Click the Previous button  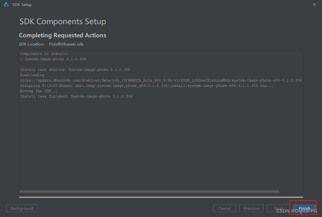click(x=251, y=208)
